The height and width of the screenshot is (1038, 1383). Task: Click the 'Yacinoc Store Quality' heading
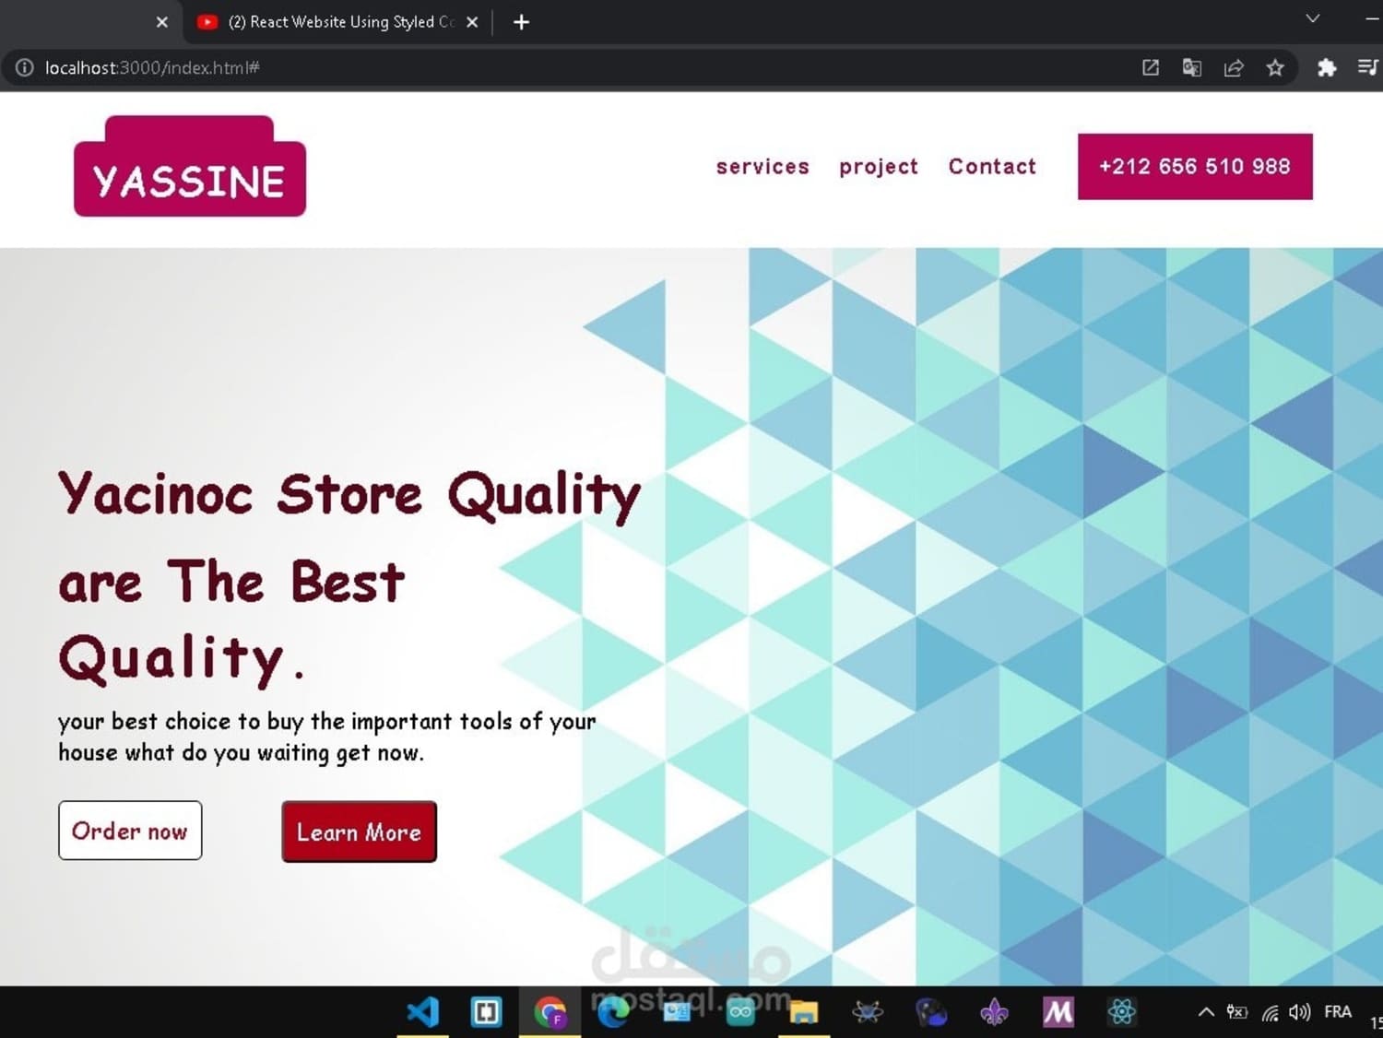pos(349,495)
